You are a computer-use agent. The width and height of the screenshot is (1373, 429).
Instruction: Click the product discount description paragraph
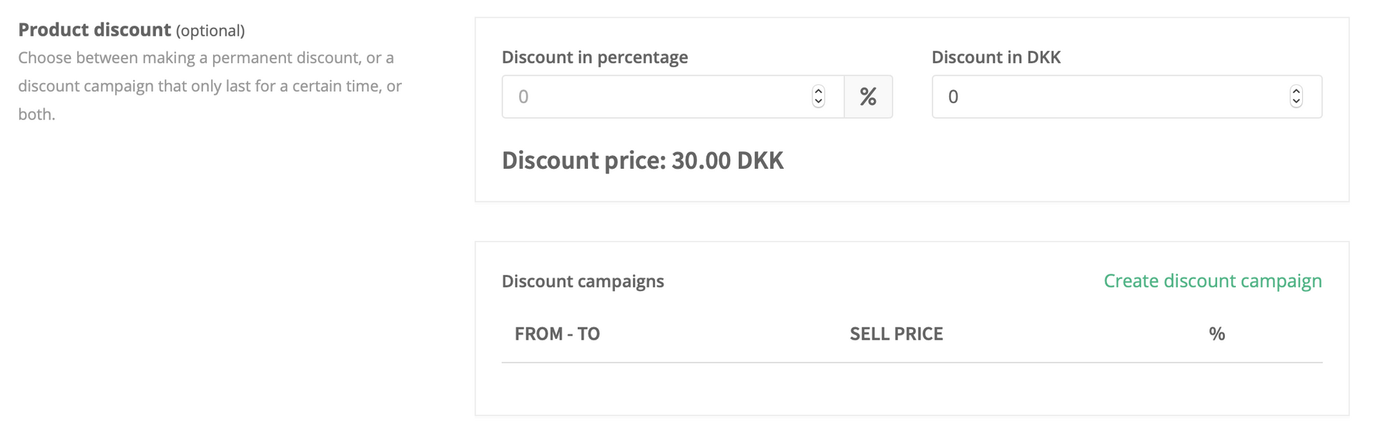(x=210, y=86)
